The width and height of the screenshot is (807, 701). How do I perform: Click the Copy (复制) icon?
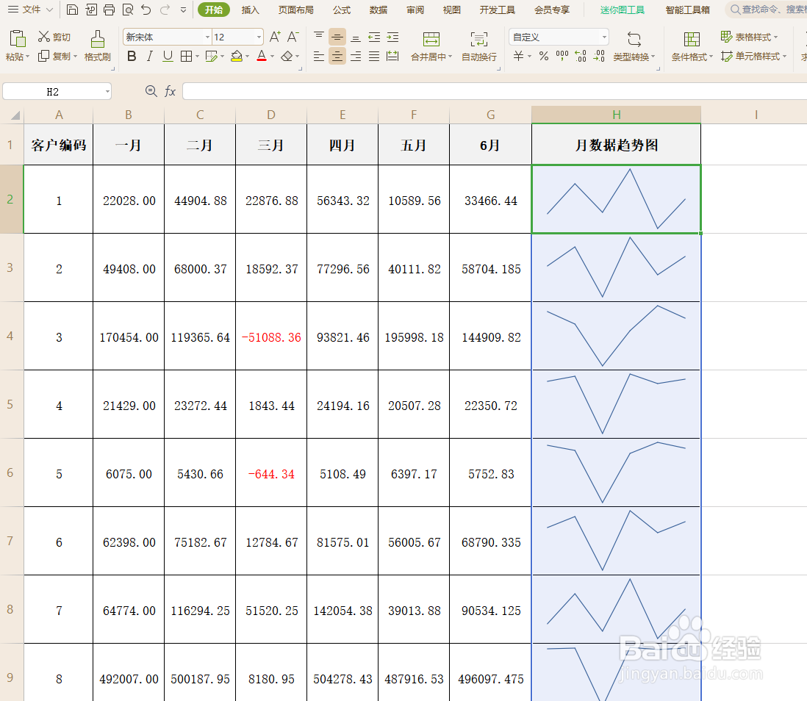pos(44,56)
